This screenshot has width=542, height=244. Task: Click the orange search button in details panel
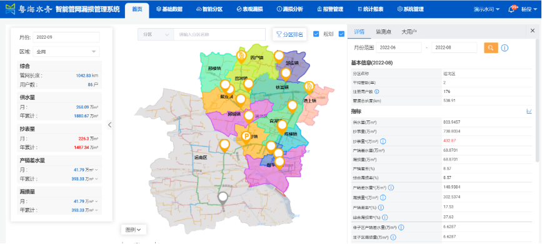pos(491,47)
